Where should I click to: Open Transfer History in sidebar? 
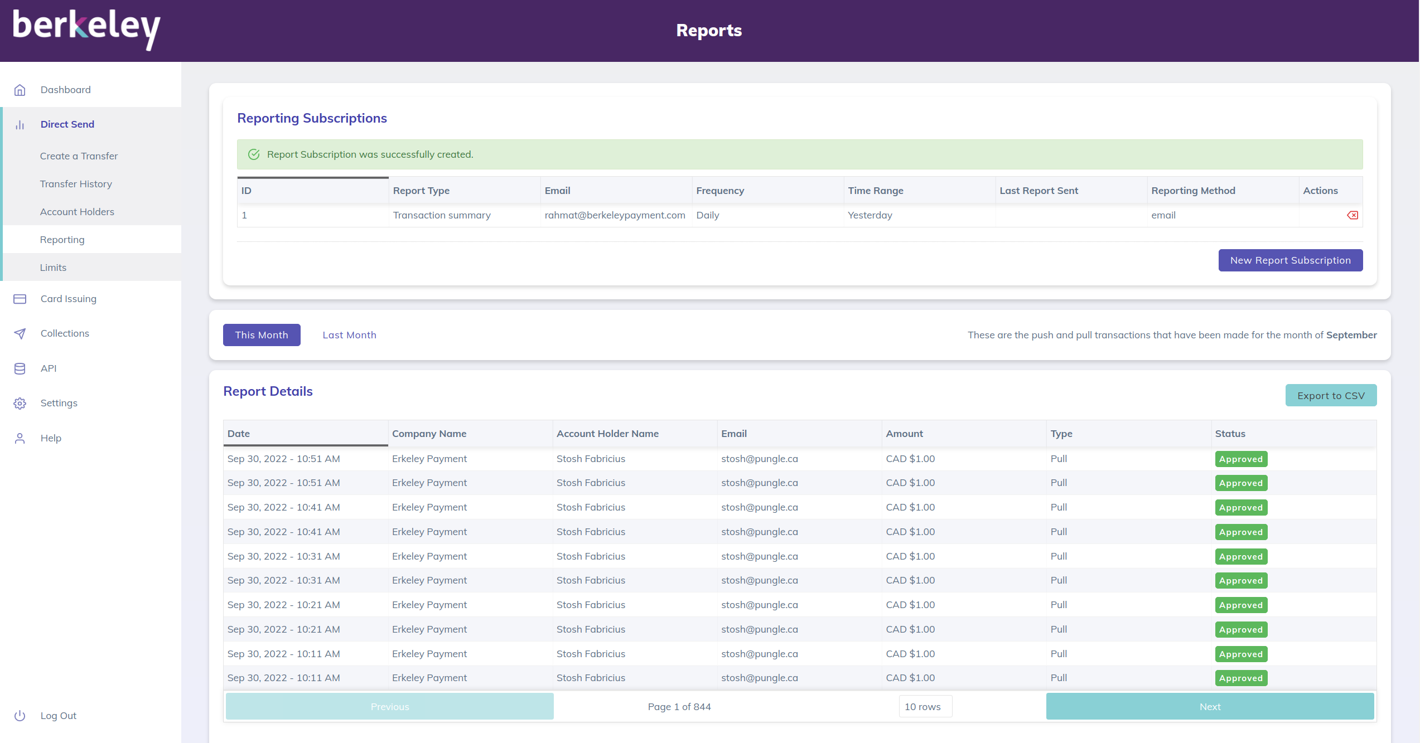tap(76, 184)
